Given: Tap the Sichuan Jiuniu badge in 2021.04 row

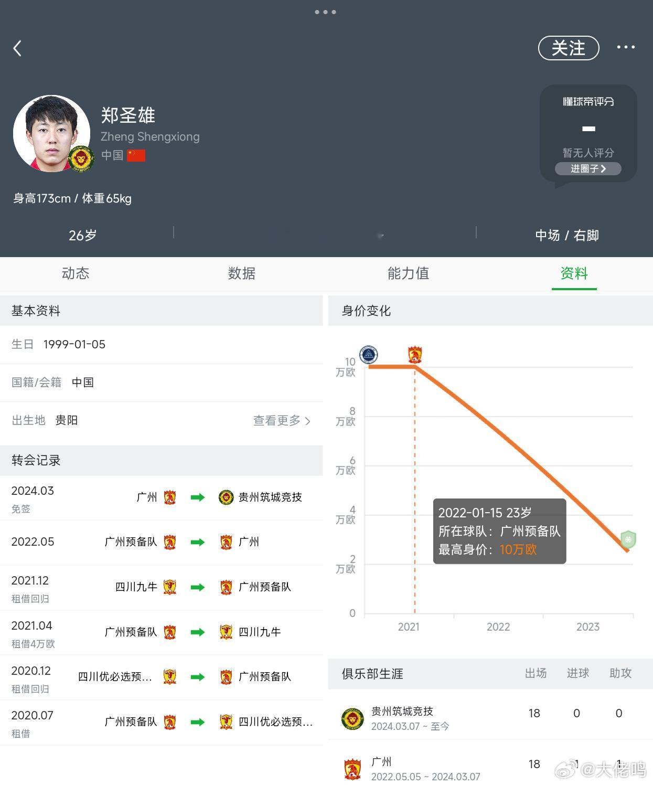Looking at the screenshot, I should 226,632.
